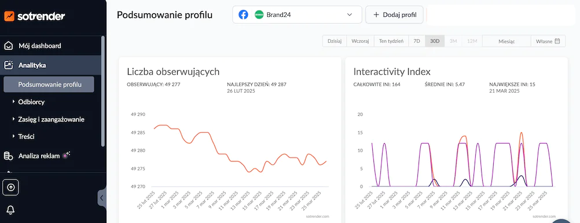The height and width of the screenshot is (223, 580).
Task: Click the Facebook icon in profile selector
Action: click(x=243, y=15)
